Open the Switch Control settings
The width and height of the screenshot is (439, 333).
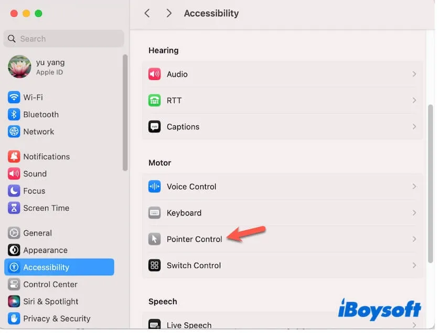pos(282,265)
